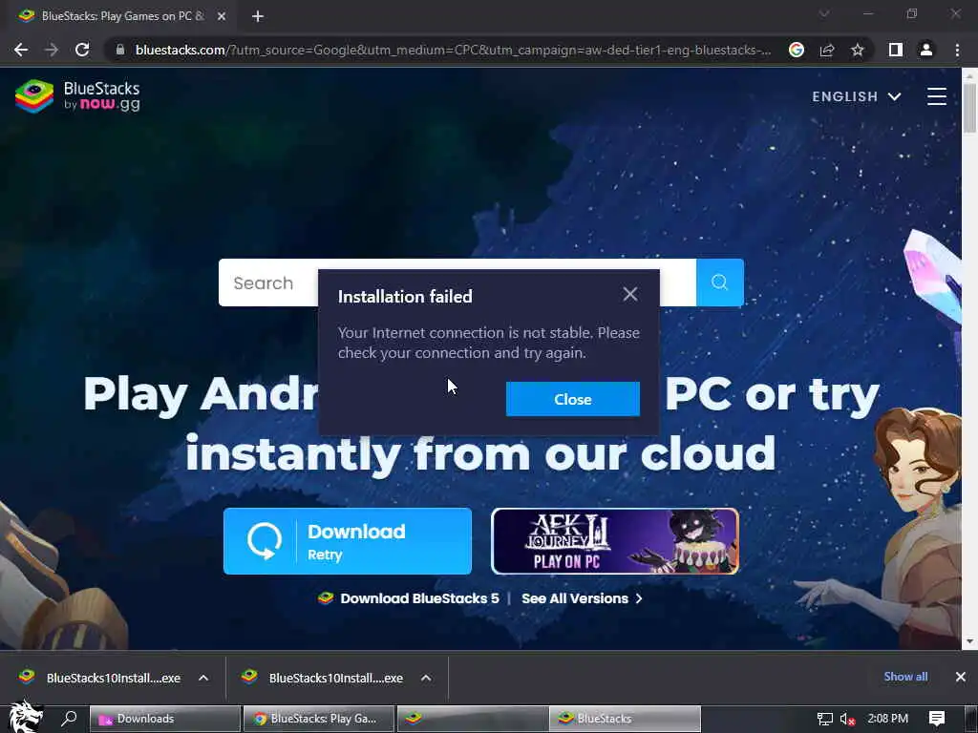978x733 pixels.
Task: Reload the page with the refresh icon
Action: (x=82, y=50)
